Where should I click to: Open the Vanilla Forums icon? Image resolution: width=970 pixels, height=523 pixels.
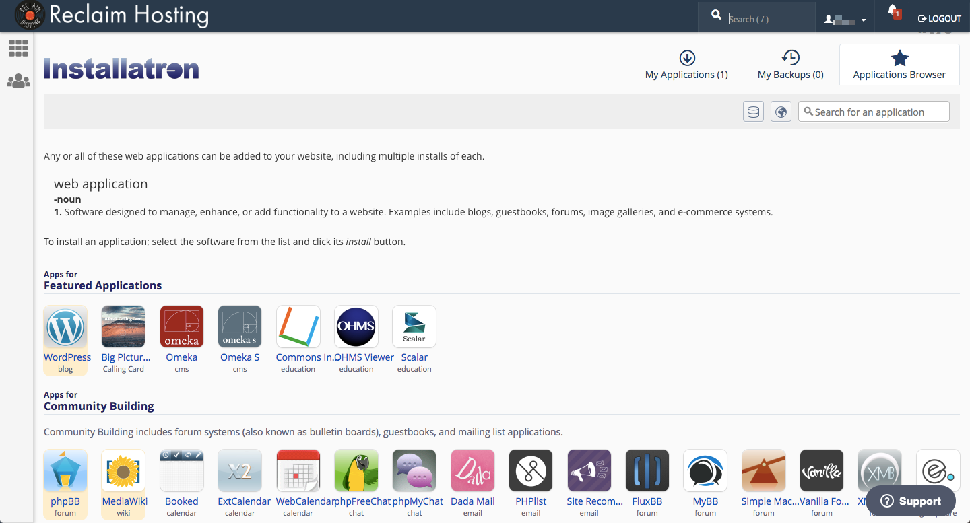tap(822, 471)
